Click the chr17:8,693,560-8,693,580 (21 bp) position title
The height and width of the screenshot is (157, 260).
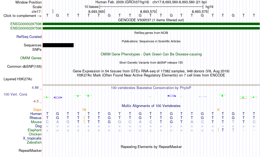tap(180, 2)
